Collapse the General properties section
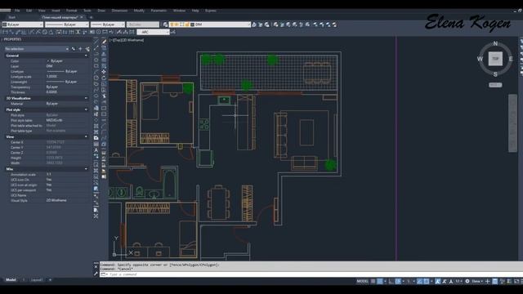The height and width of the screenshot is (294, 523). tap(86, 56)
